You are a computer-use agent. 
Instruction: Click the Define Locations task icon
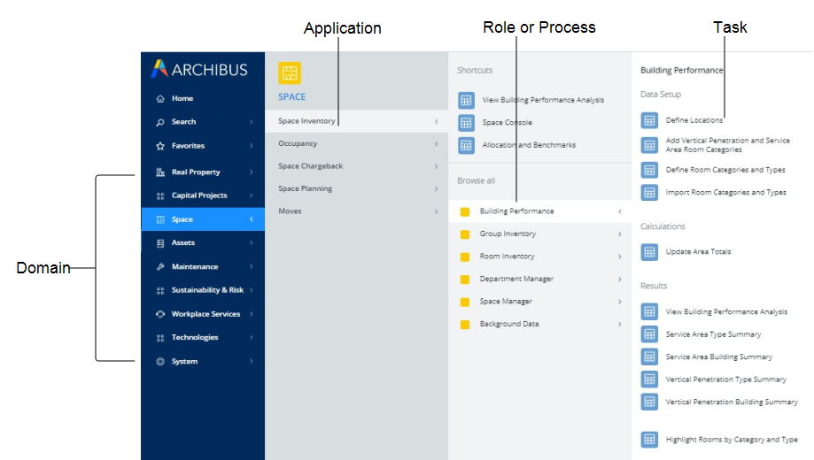pyautogui.click(x=649, y=120)
